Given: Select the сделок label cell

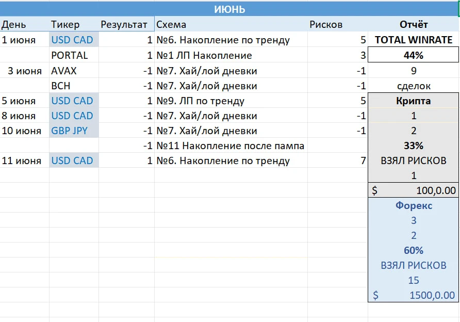Looking at the screenshot, I should coord(414,86).
